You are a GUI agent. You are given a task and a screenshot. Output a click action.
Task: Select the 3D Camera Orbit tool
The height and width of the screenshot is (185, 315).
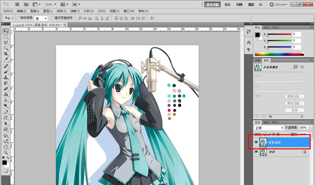coord(6,141)
